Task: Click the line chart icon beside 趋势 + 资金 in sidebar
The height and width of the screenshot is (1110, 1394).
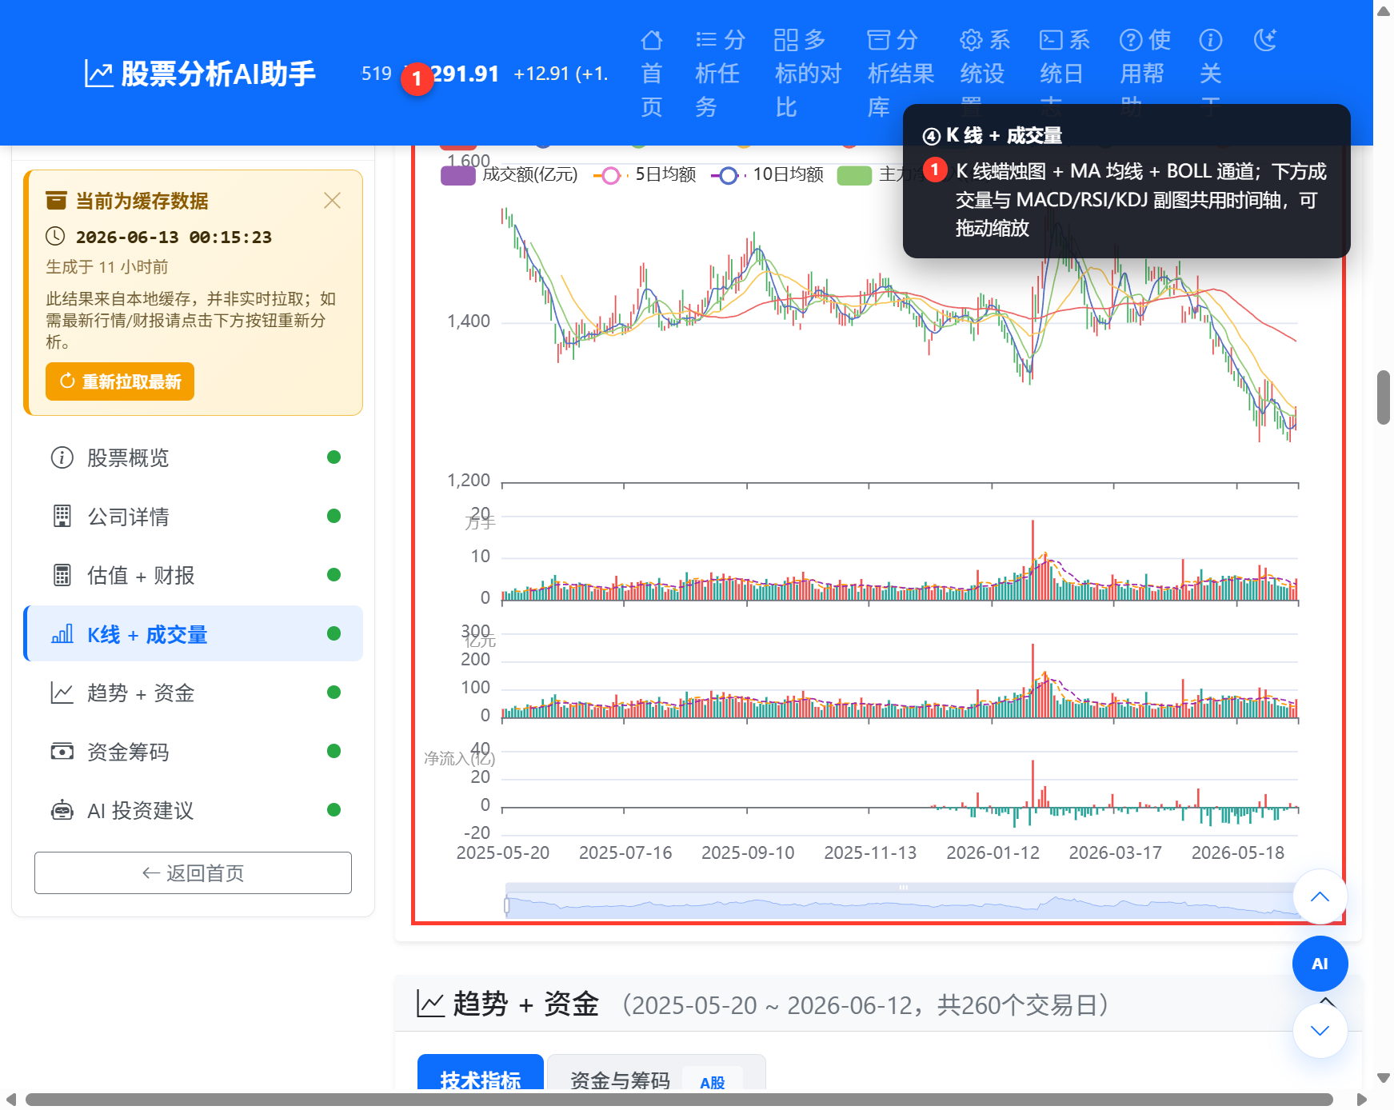Action: [x=62, y=693]
